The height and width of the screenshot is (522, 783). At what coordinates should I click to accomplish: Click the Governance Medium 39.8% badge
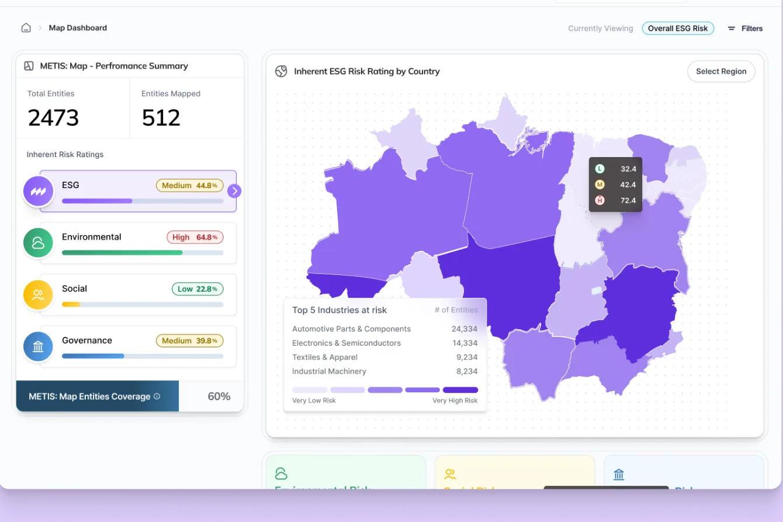click(189, 341)
